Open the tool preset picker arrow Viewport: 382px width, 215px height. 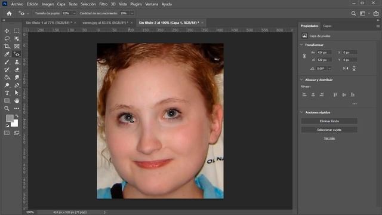pyautogui.click(x=28, y=14)
